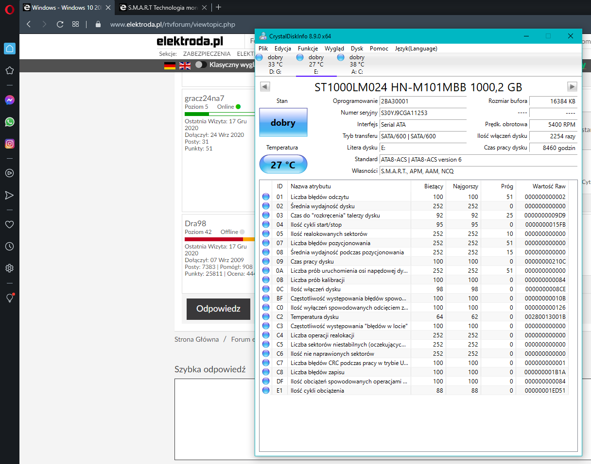Screen dimensions: 591x464
Task: Toggle Klasyczny wygląd switch
Action: pos(201,65)
